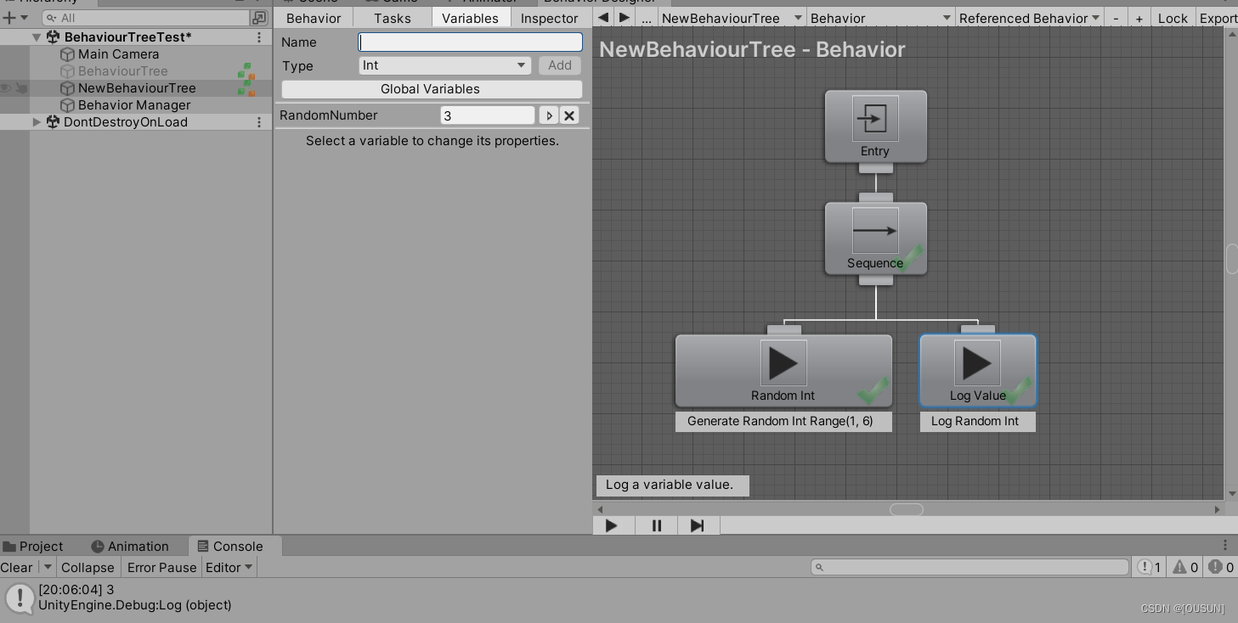Click the Unity scene icon of BehaviourTreeTest

click(53, 37)
